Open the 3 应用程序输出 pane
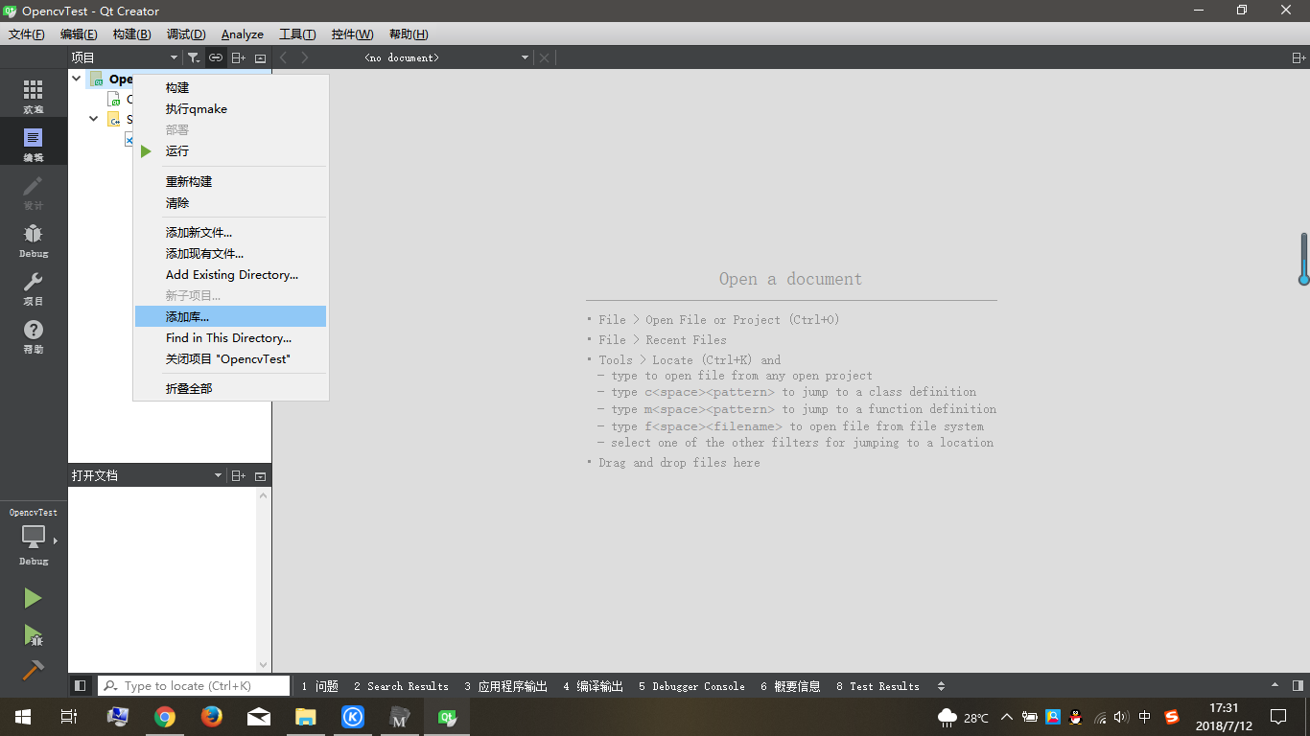 (505, 686)
